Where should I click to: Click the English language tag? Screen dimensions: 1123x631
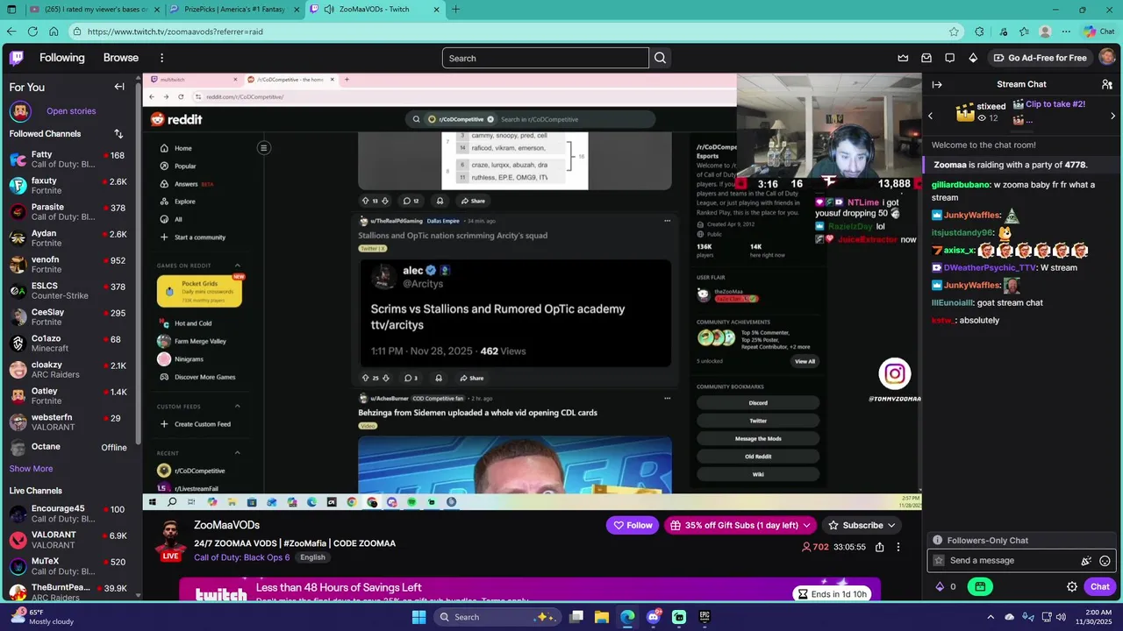[312, 557]
